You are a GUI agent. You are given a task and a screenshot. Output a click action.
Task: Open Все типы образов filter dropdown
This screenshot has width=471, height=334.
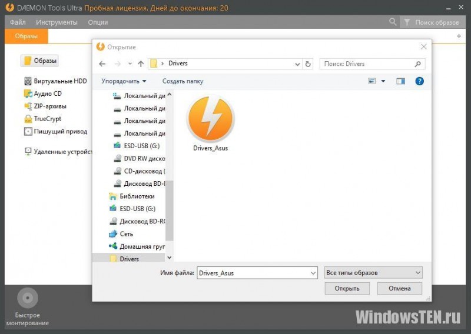point(373,273)
